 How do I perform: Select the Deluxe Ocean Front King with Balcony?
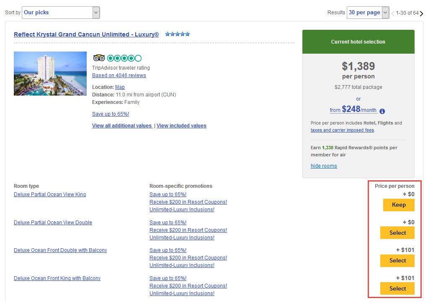(x=397, y=289)
